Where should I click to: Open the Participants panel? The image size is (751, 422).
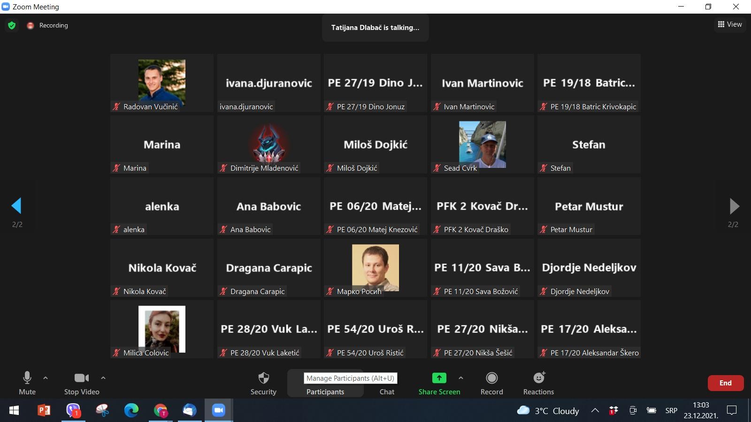point(325,391)
